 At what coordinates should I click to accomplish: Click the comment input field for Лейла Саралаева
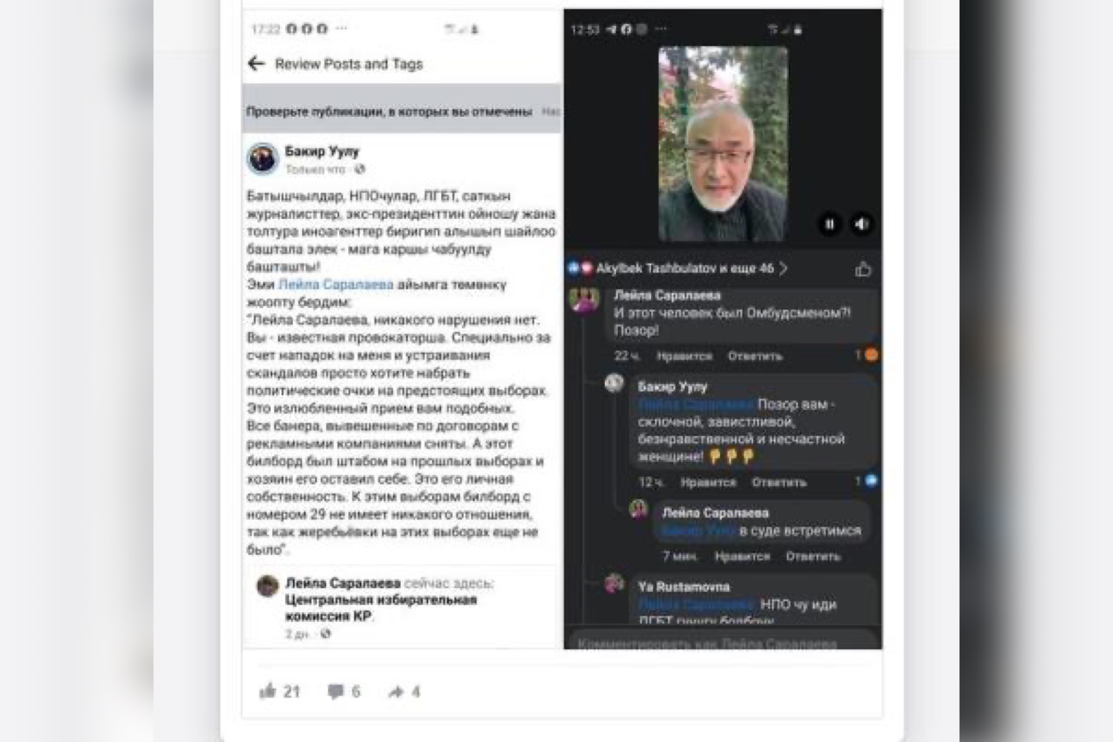pyautogui.click(x=720, y=641)
